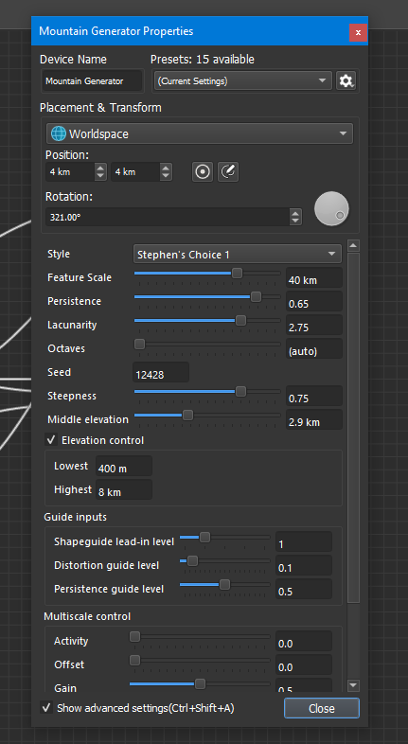Open the presets manager gear icon
The height and width of the screenshot is (744, 408).
tap(346, 80)
